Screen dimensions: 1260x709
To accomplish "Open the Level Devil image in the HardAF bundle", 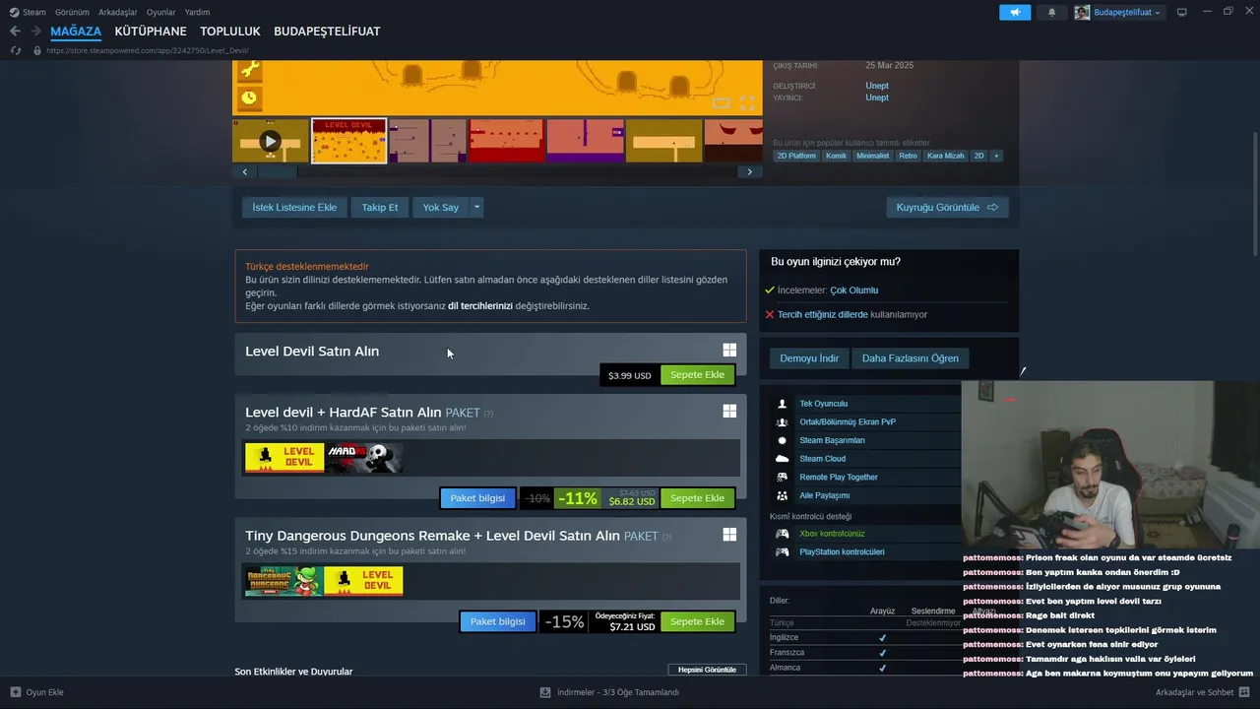I will tap(284, 458).
